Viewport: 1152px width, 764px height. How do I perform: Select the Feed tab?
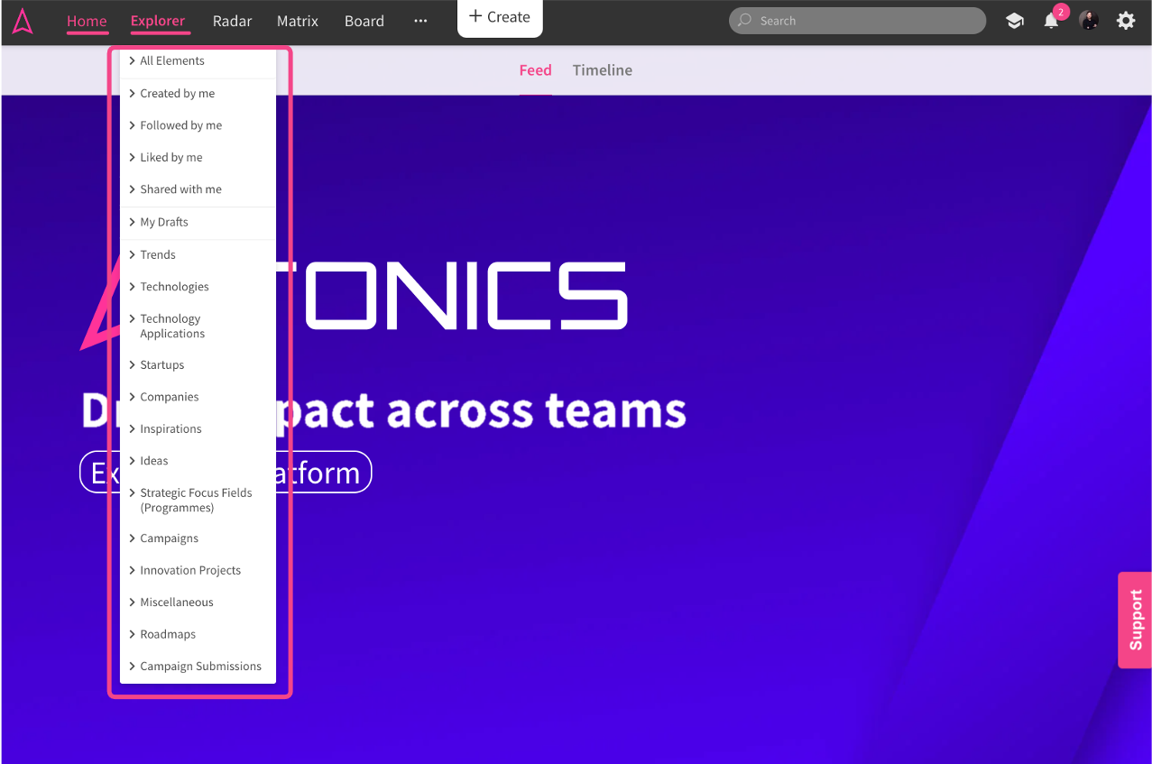(x=535, y=70)
